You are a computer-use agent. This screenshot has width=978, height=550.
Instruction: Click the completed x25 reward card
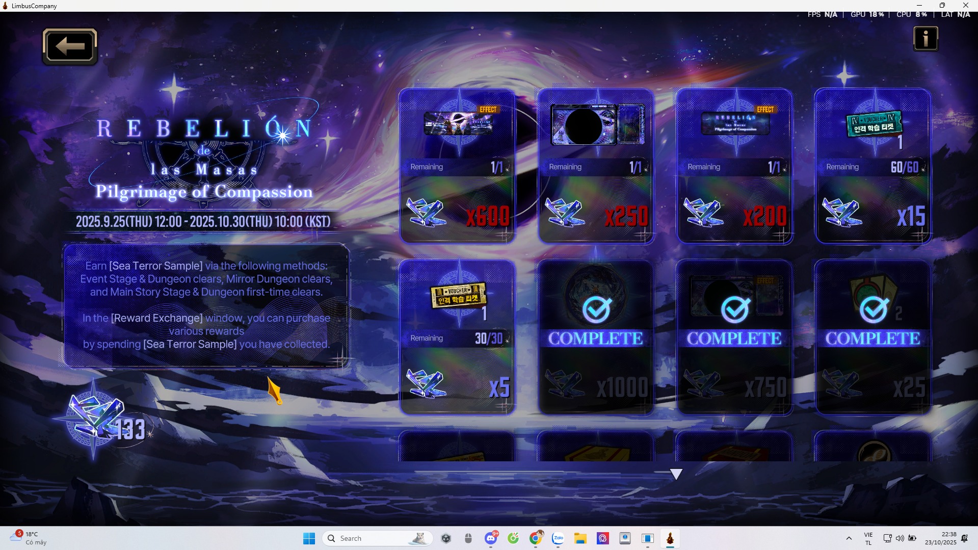(873, 337)
